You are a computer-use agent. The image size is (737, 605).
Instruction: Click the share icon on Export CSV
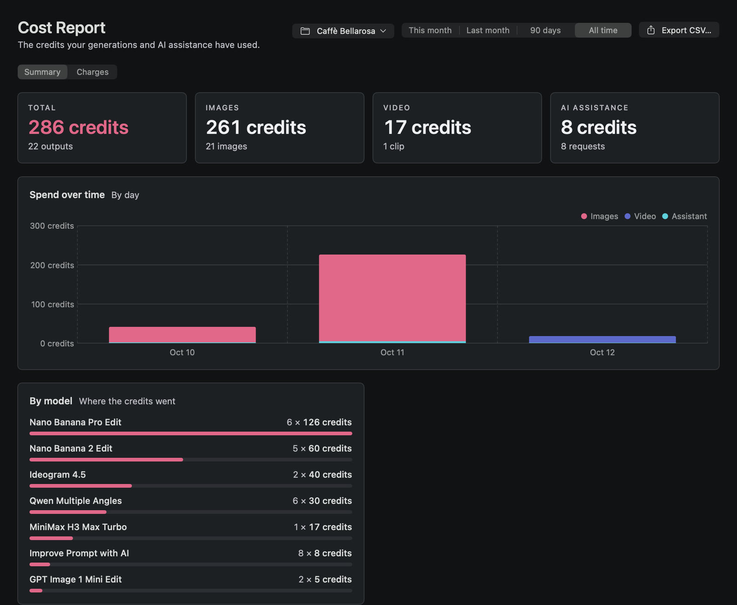651,30
